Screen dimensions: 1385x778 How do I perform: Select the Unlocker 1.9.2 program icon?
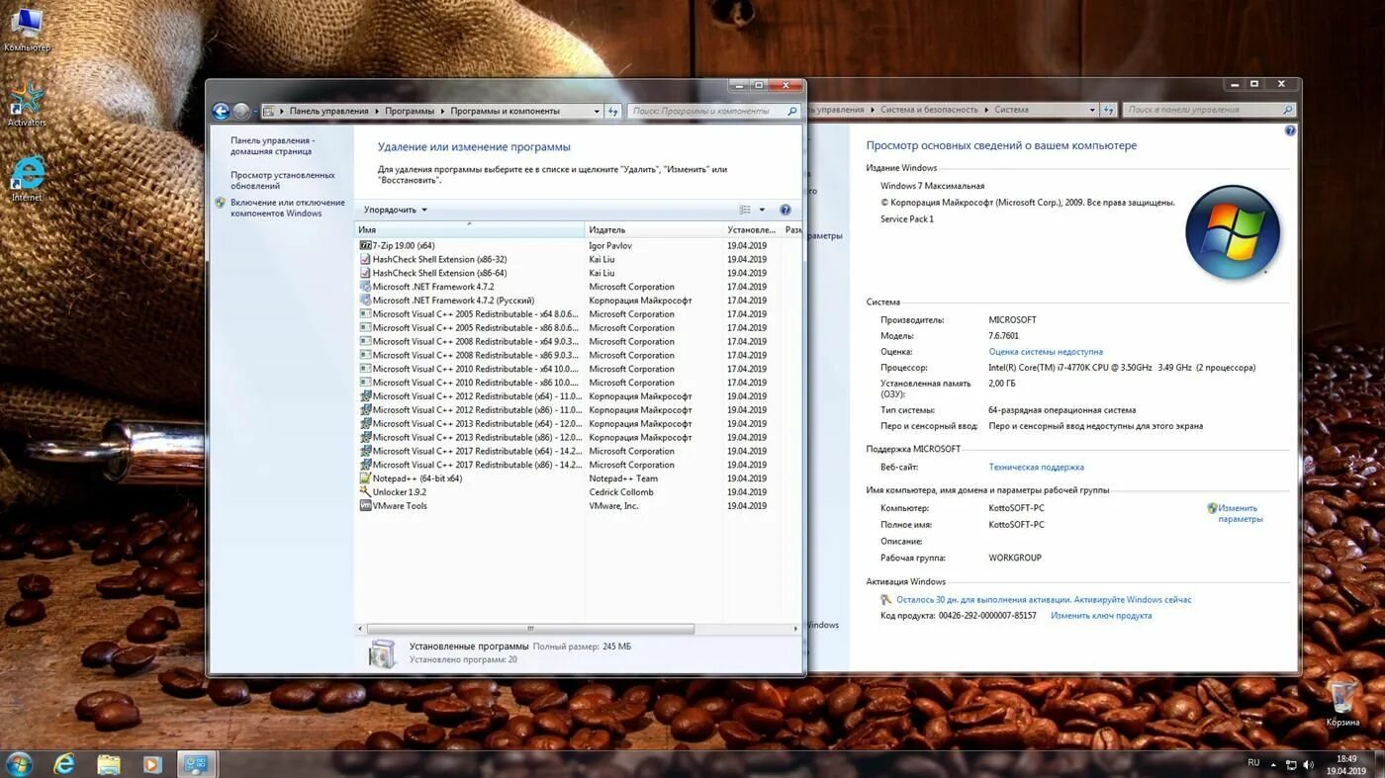coord(365,492)
